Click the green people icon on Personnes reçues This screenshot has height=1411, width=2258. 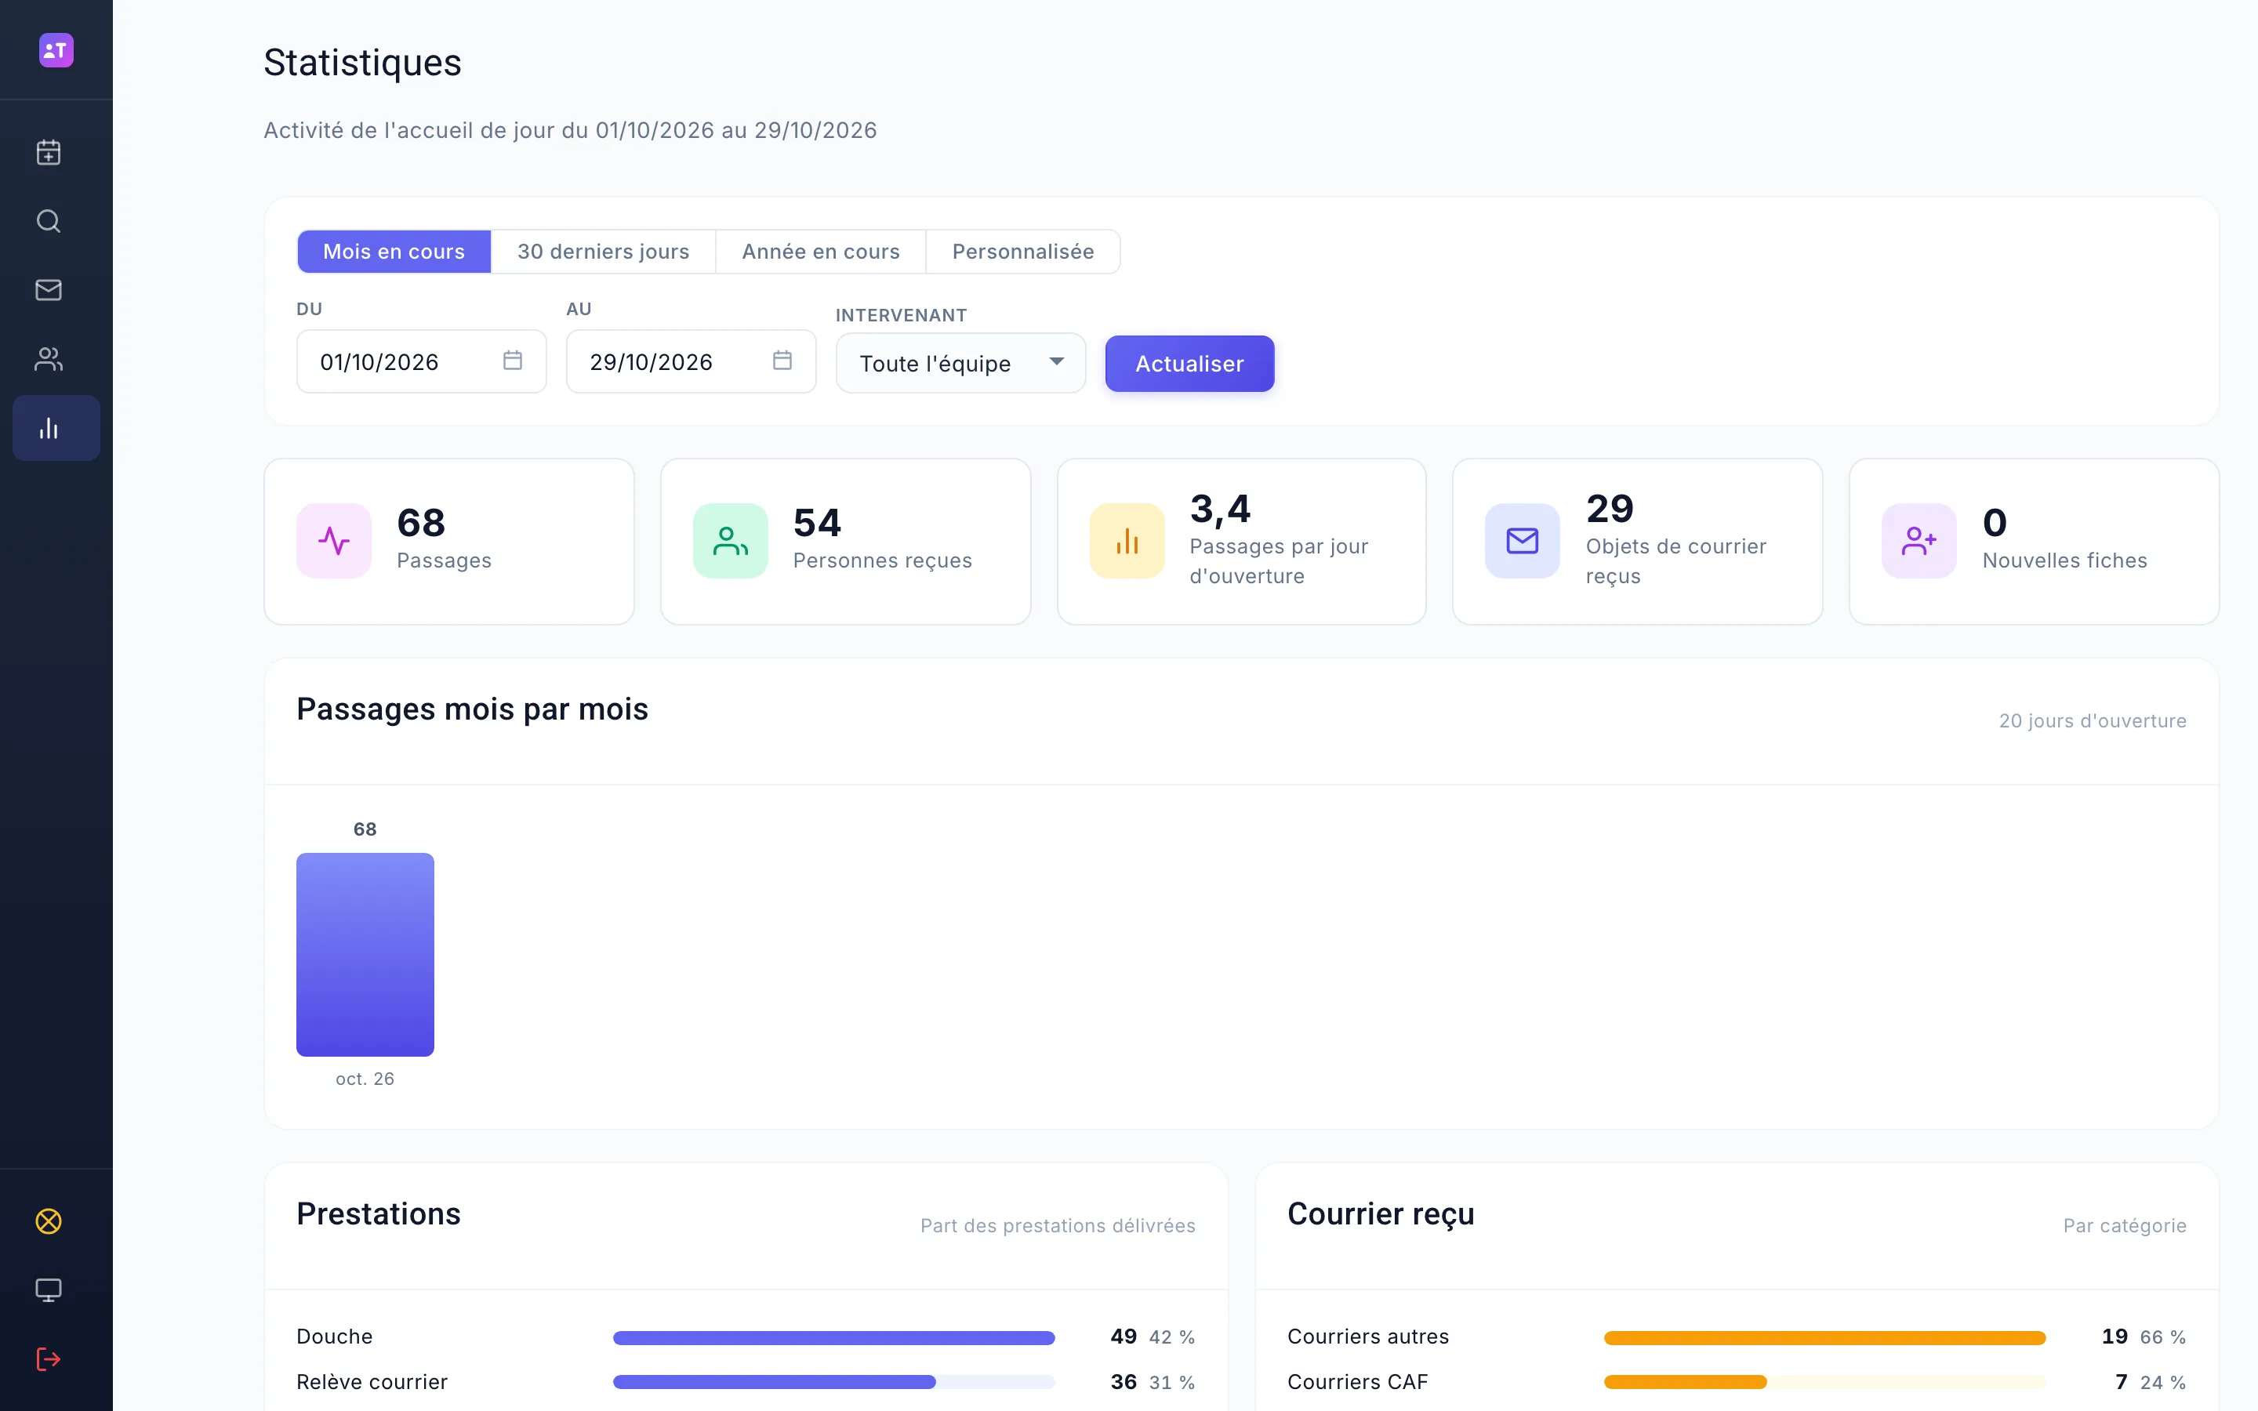click(x=731, y=541)
